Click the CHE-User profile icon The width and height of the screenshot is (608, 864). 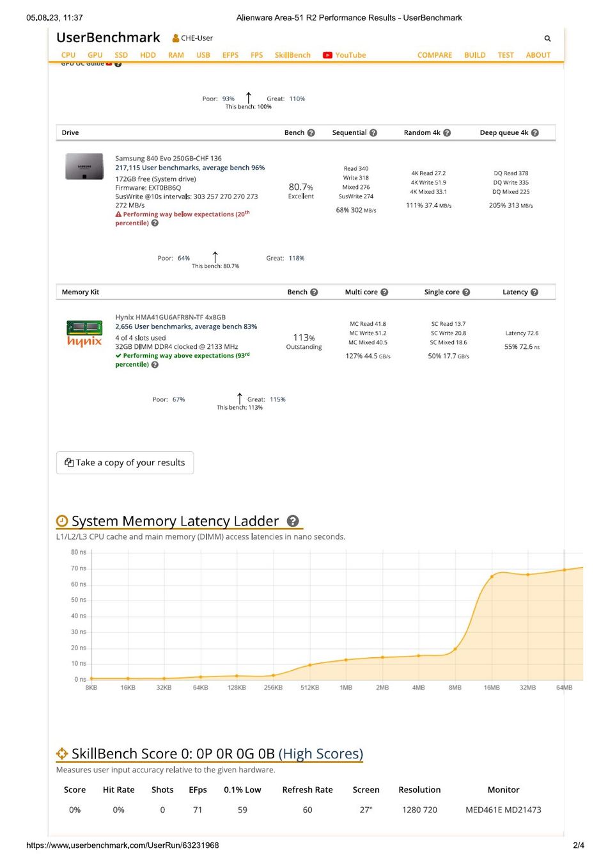(x=176, y=38)
